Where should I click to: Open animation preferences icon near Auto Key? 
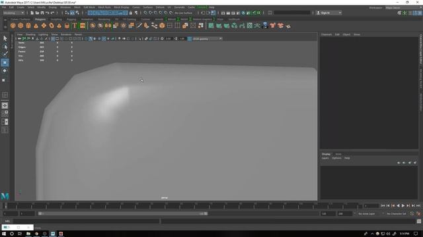pos(418,213)
